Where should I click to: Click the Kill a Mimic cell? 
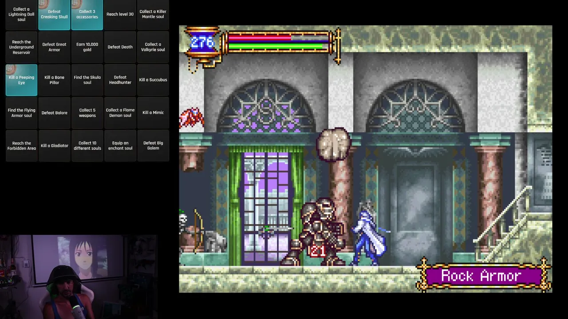click(153, 113)
